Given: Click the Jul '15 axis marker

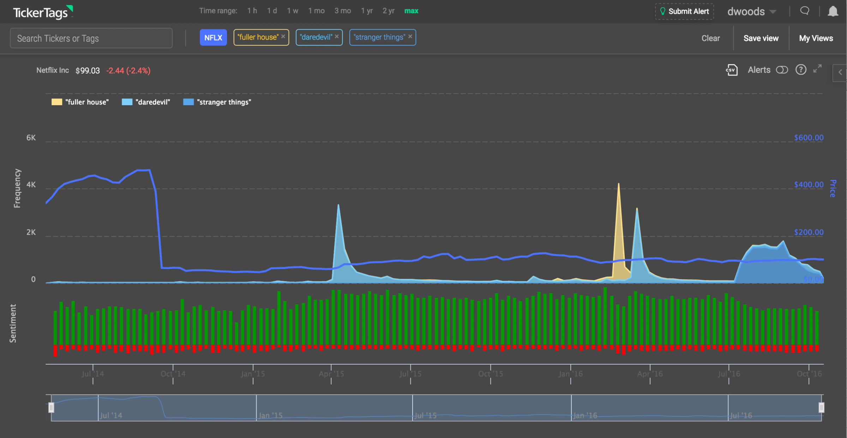Looking at the screenshot, I should click(410, 374).
